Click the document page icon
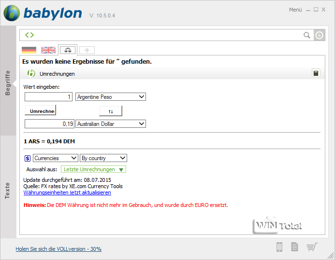The height and width of the screenshot is (260, 335). click(294, 247)
